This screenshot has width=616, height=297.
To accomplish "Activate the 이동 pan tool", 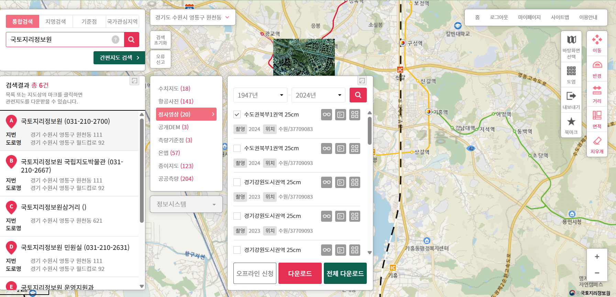I will click(597, 43).
